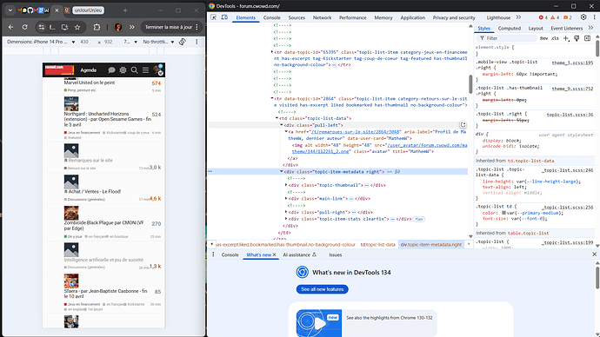Open the forum search magnifier icon

pos(134,70)
